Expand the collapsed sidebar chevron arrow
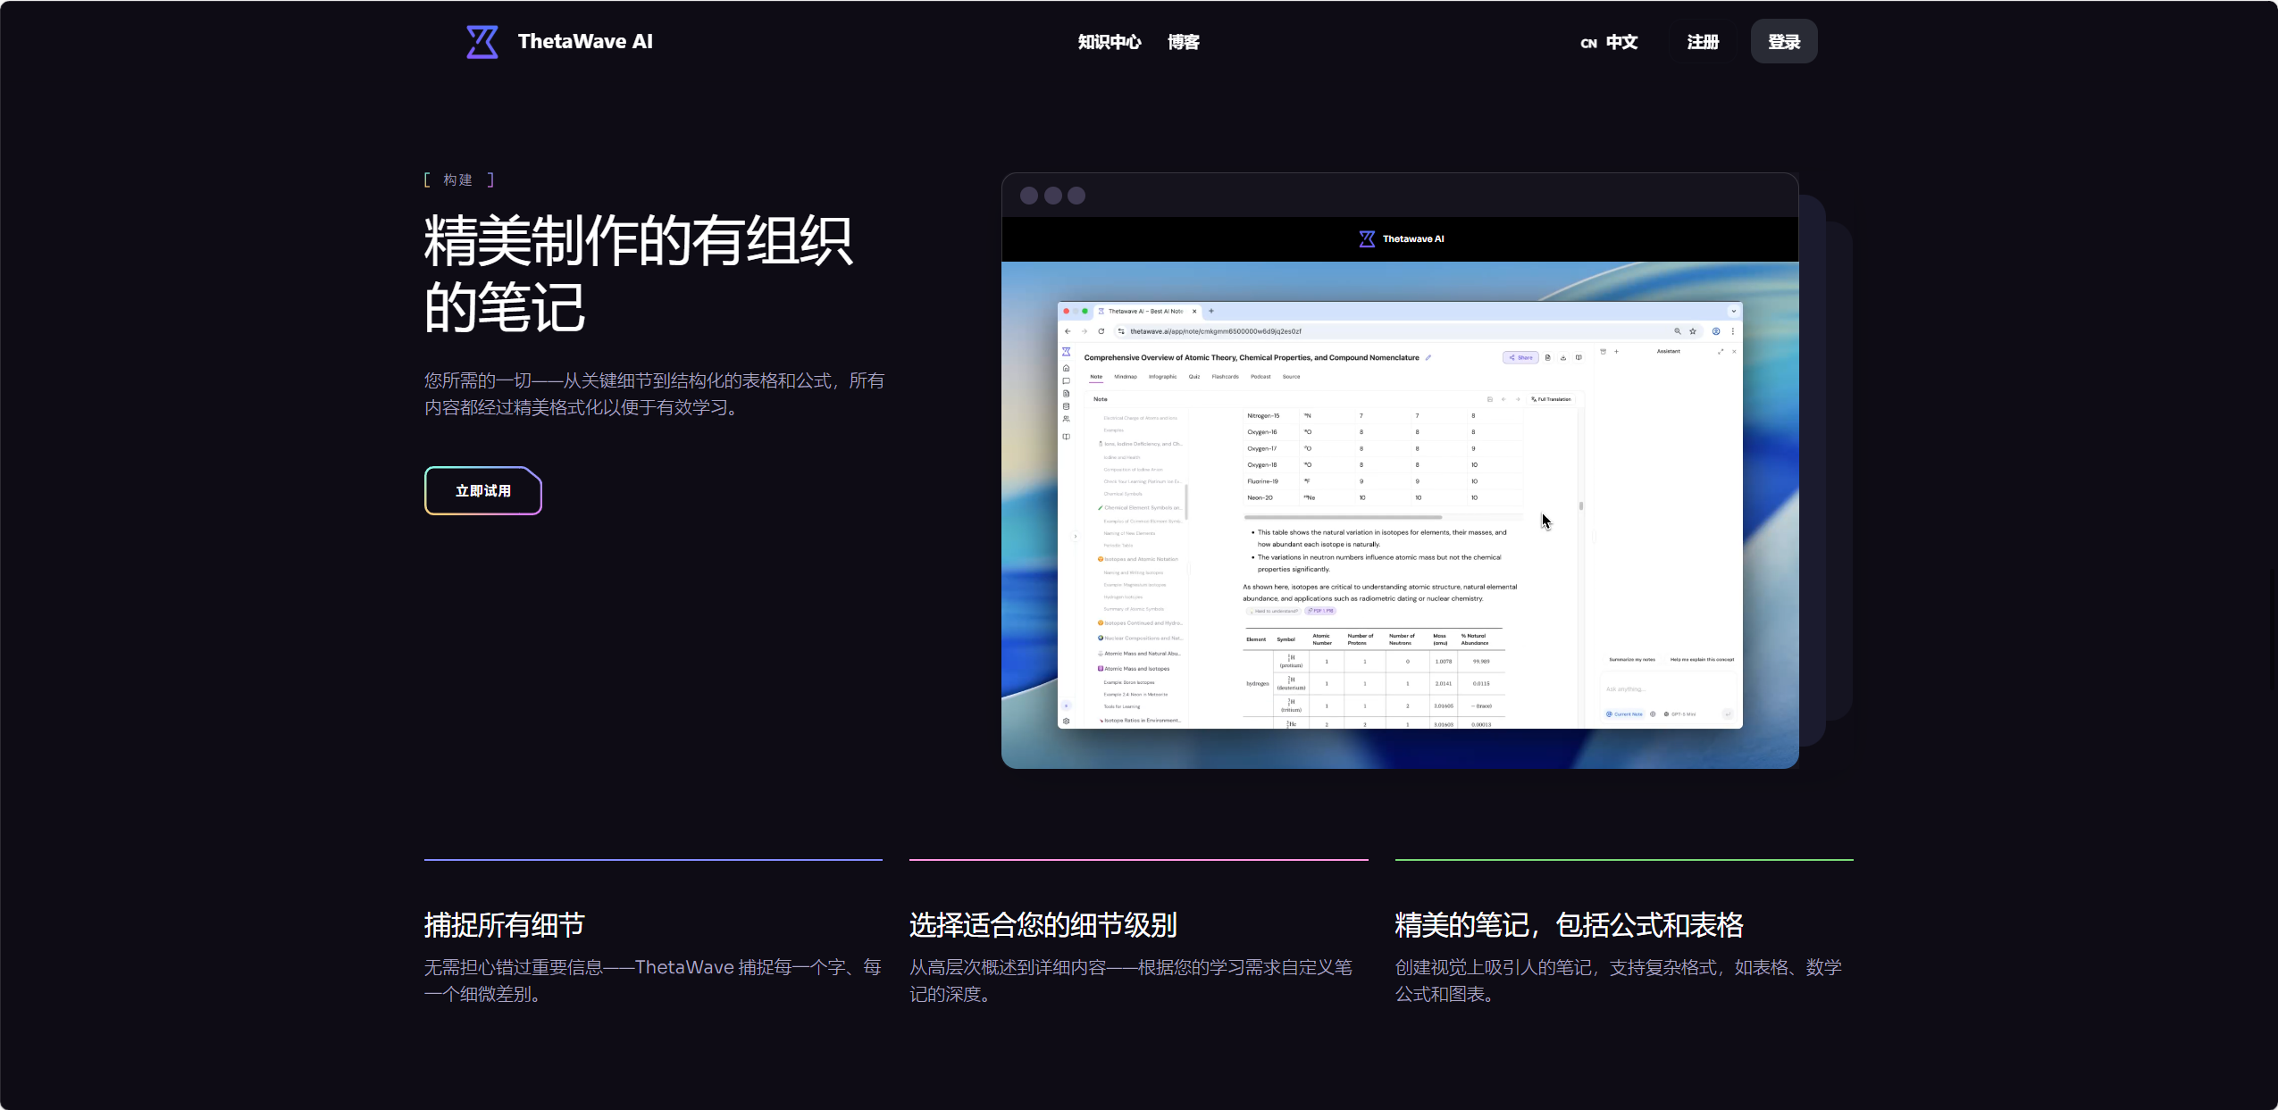The image size is (2278, 1110). coord(1076,537)
